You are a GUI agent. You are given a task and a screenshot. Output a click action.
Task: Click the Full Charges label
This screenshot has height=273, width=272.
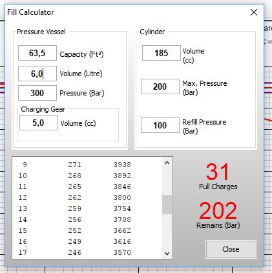tap(218, 187)
